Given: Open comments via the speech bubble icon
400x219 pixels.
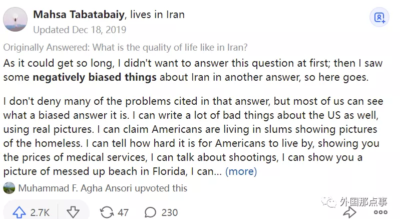Looking at the screenshot, I should pyautogui.click(x=151, y=212).
